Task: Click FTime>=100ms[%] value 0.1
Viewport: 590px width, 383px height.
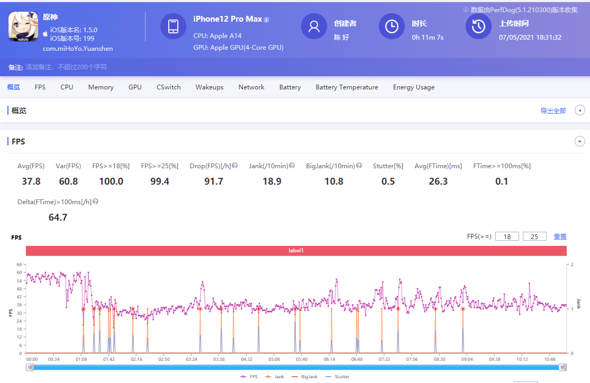Action: [502, 181]
